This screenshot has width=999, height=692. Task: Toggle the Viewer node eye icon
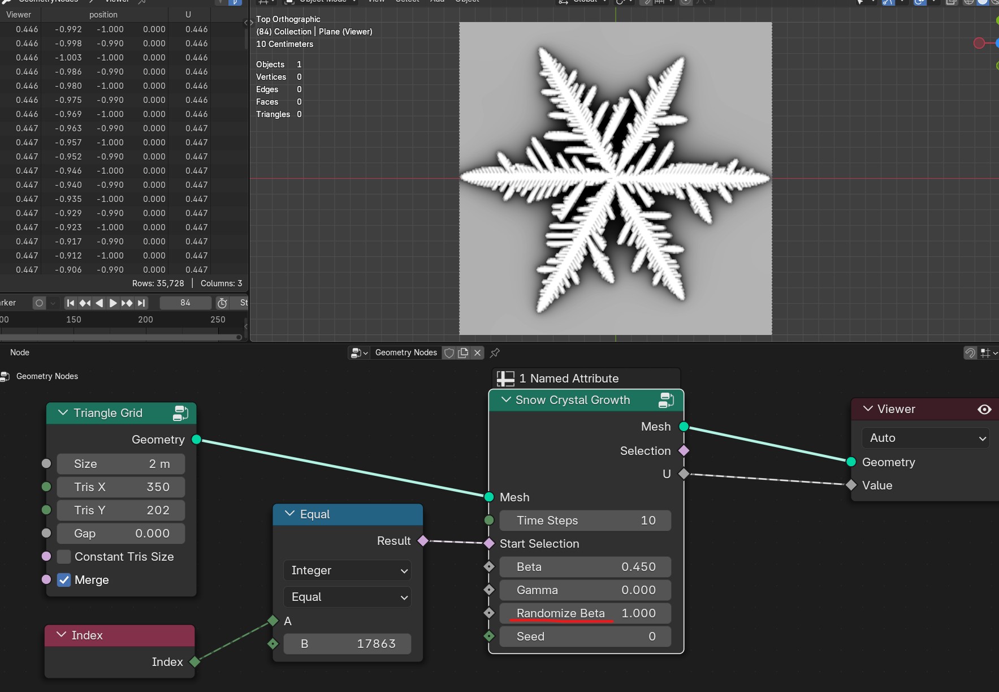[984, 409]
